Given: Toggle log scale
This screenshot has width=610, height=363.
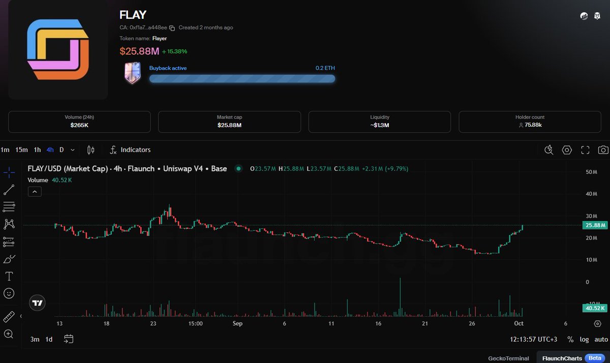Looking at the screenshot, I should [x=585, y=339].
